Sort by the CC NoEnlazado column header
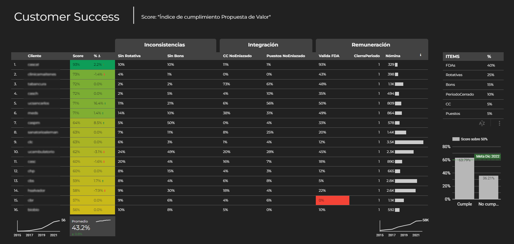The width and height of the screenshot is (514, 244). (237, 56)
